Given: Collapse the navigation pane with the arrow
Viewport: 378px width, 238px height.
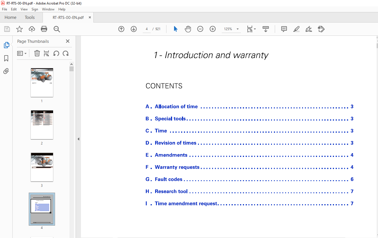Looking at the screenshot, I should pos(78,139).
